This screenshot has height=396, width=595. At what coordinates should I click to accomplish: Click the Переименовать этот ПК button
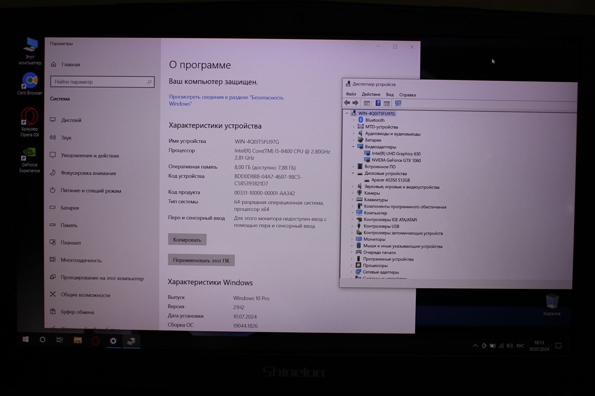[x=201, y=260]
